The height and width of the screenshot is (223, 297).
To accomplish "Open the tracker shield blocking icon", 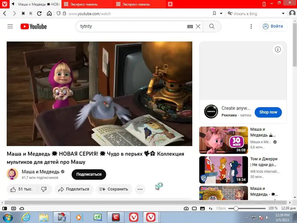I will [59, 13].
